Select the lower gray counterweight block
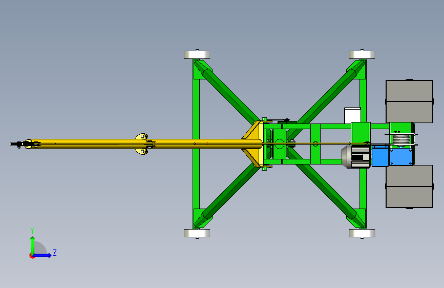The image size is (444, 288). pos(410,187)
